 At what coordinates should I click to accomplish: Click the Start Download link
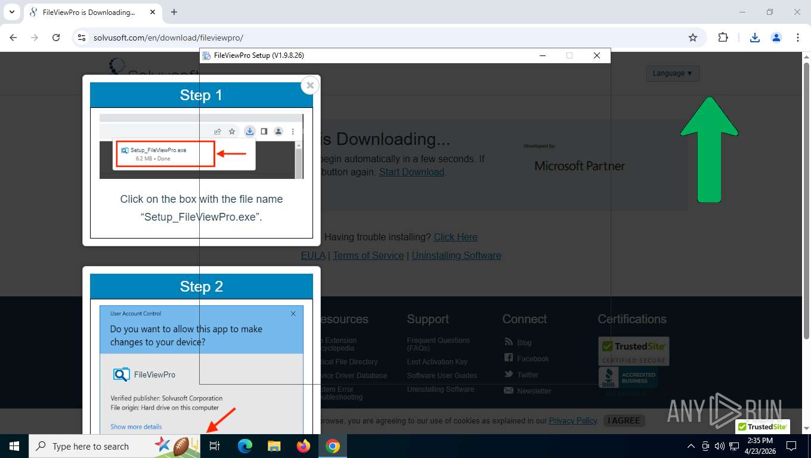point(411,172)
